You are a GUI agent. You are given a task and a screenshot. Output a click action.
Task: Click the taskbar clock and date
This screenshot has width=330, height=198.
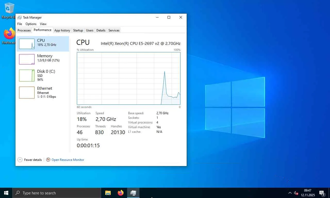click(308, 193)
